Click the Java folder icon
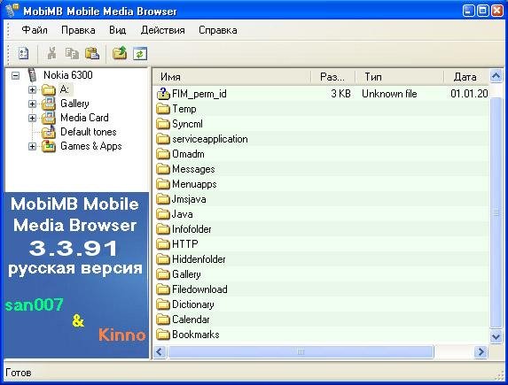 (x=163, y=214)
